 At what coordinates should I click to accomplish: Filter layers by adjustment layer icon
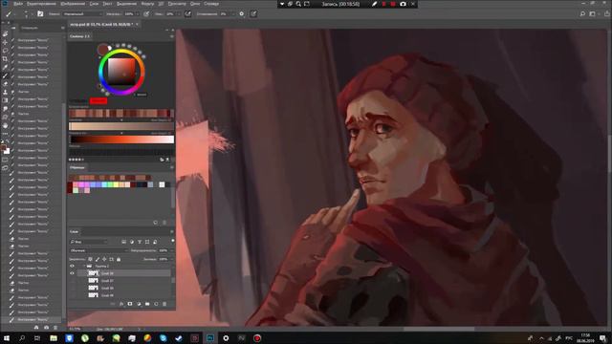(x=132, y=242)
